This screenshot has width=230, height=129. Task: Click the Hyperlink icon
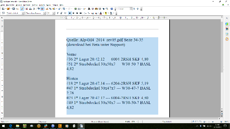[75, 9]
